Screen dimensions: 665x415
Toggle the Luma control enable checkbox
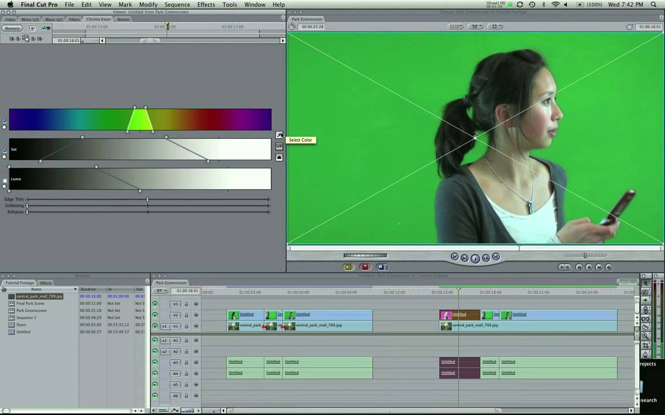coord(5,181)
